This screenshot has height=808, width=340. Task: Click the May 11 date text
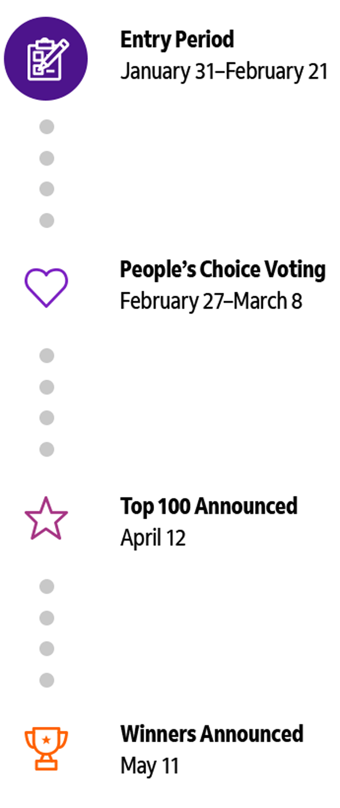150,766
